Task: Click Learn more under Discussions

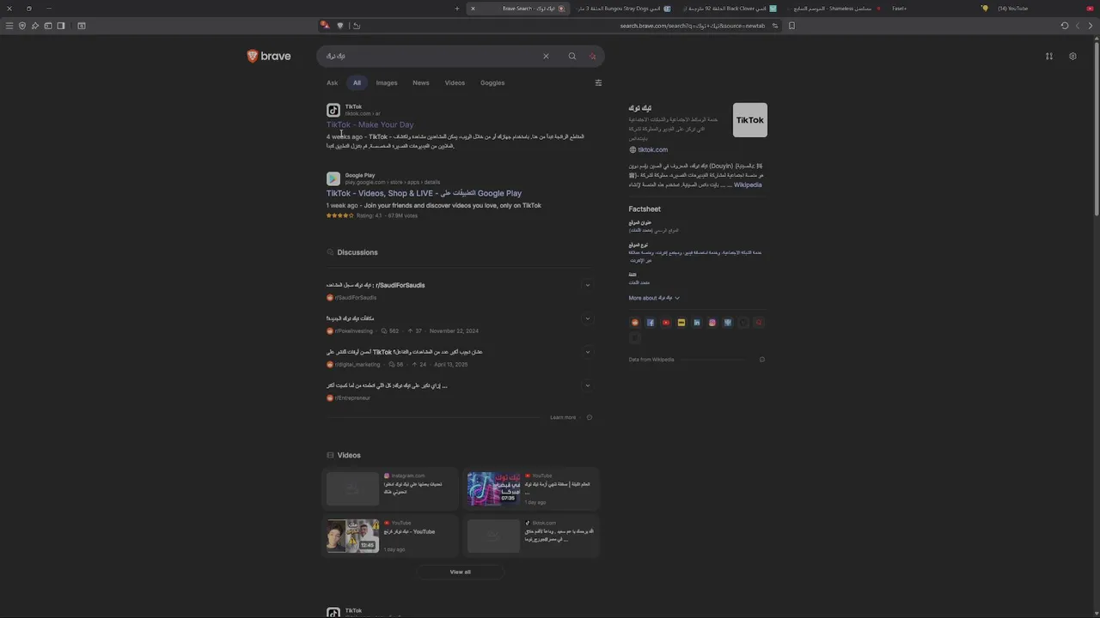Action: click(563, 417)
